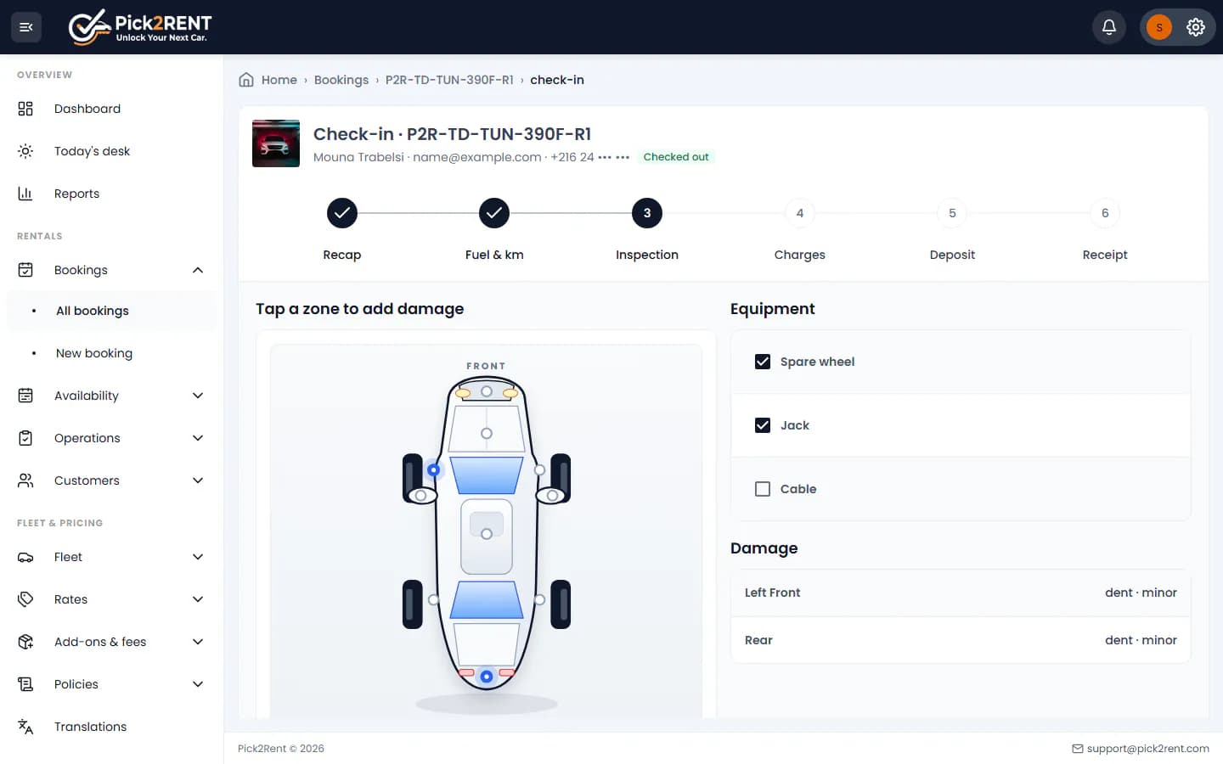This screenshot has width=1223, height=764.
Task: Uncheck the Jack checkbox
Action: [x=763, y=425]
